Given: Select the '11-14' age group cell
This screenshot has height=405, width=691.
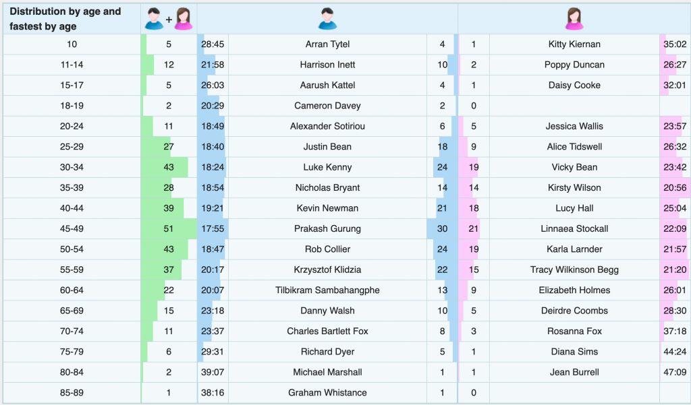Looking at the screenshot, I should click(x=72, y=65).
